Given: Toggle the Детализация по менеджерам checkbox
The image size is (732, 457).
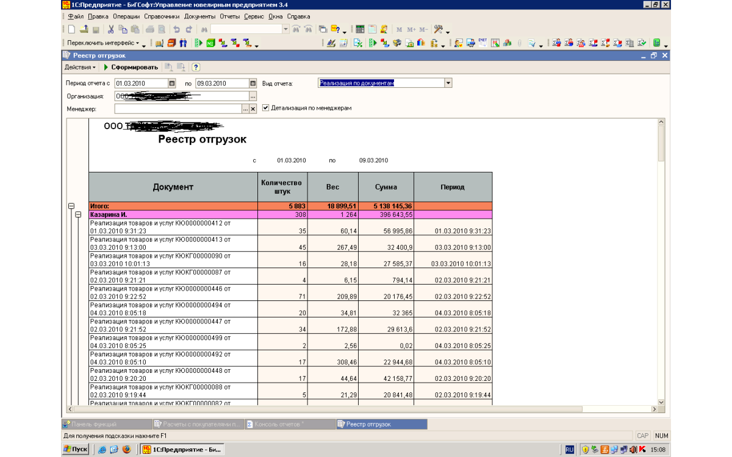Looking at the screenshot, I should pos(265,108).
